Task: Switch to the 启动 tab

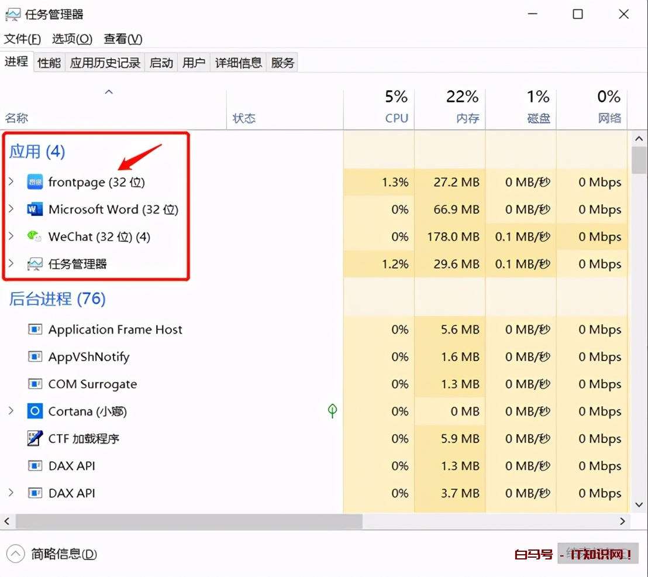Action: pyautogui.click(x=161, y=62)
